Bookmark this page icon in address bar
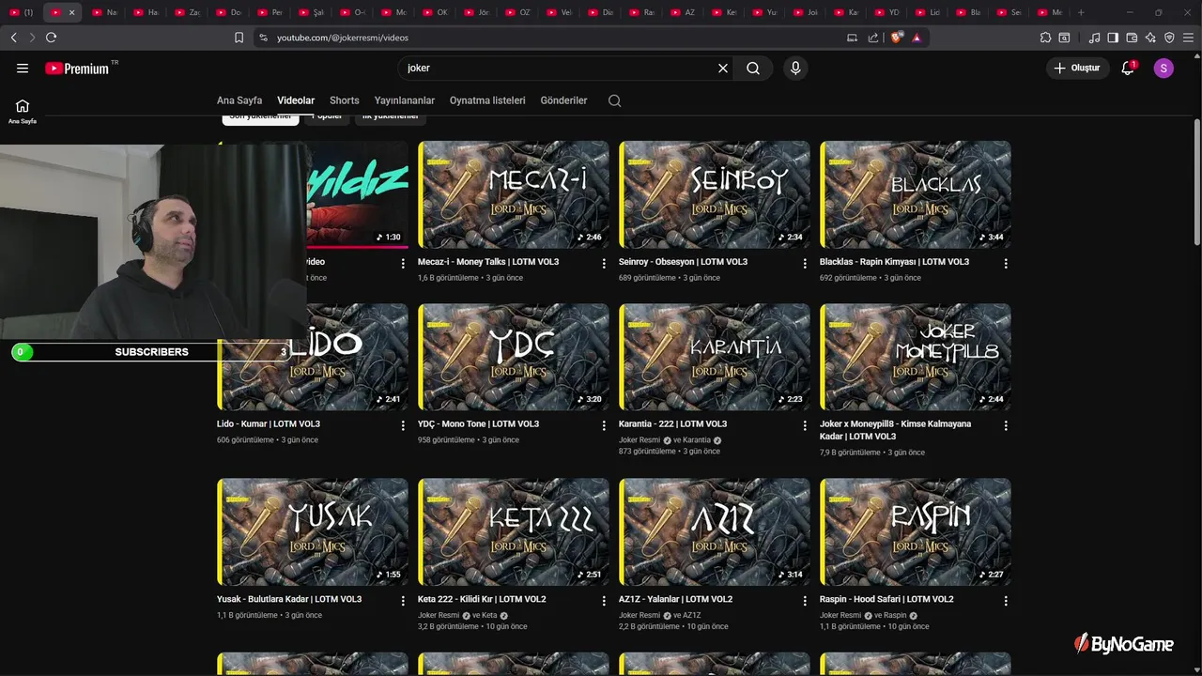Screen dimensions: 1202x676 [x=239, y=38]
